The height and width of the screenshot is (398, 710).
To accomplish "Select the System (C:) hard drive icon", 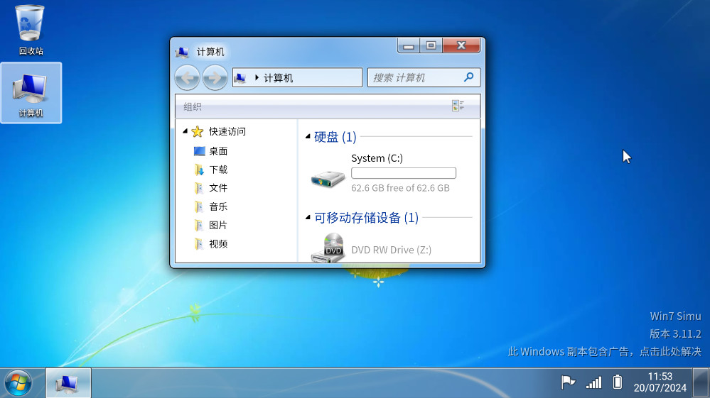I will coord(328,179).
